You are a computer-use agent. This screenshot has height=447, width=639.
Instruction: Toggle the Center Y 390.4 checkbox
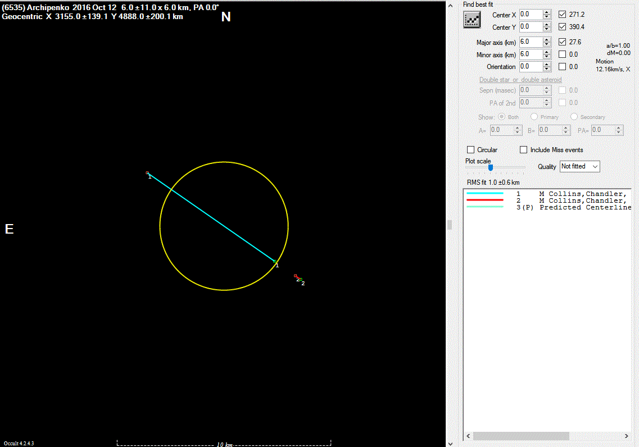tap(563, 27)
